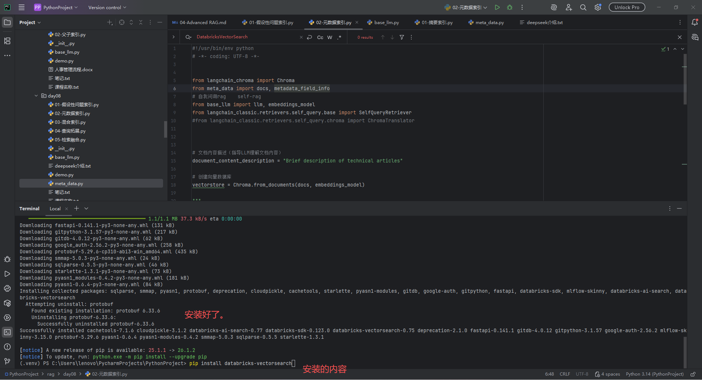This screenshot has width=702, height=380.
Task: Open the main hamburger menu
Action: 22,7
